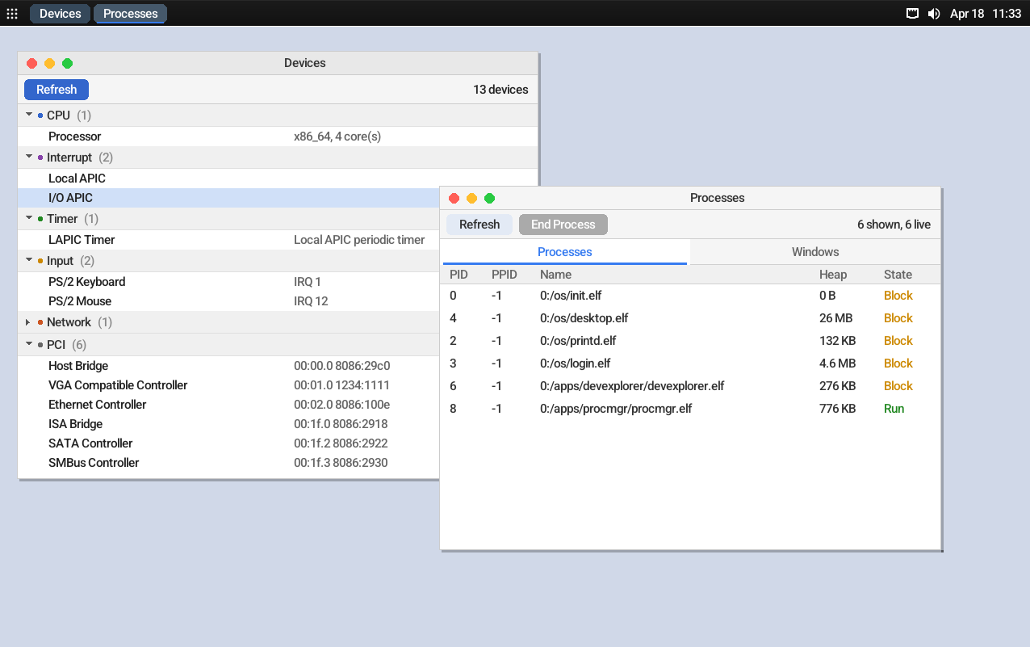Select the 0:/os/init.elf process
This screenshot has width=1030, height=647.
691,296
